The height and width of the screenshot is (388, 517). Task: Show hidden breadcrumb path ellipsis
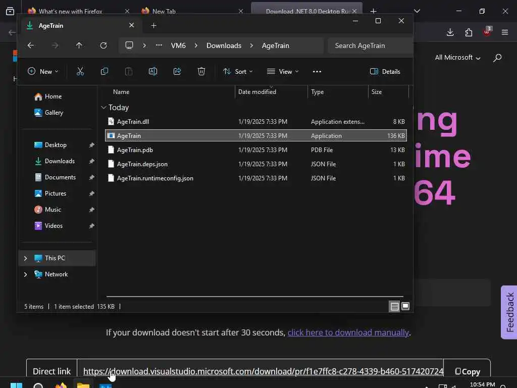pos(159,45)
